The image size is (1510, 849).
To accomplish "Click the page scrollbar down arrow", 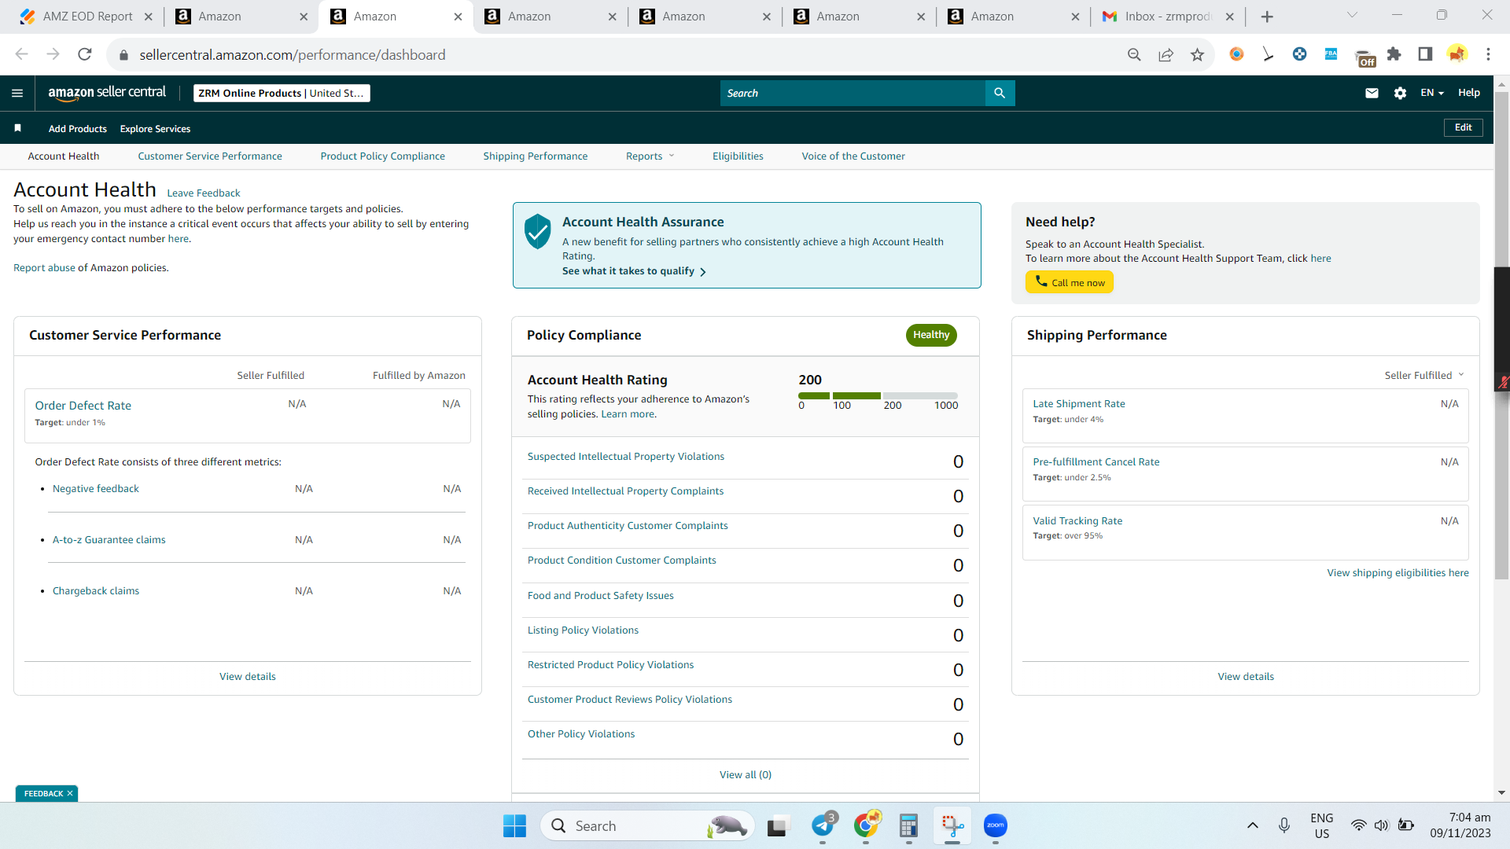I will [x=1501, y=793].
